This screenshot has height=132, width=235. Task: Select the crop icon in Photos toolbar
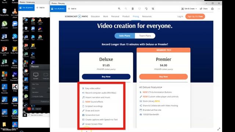coord(153,9)
